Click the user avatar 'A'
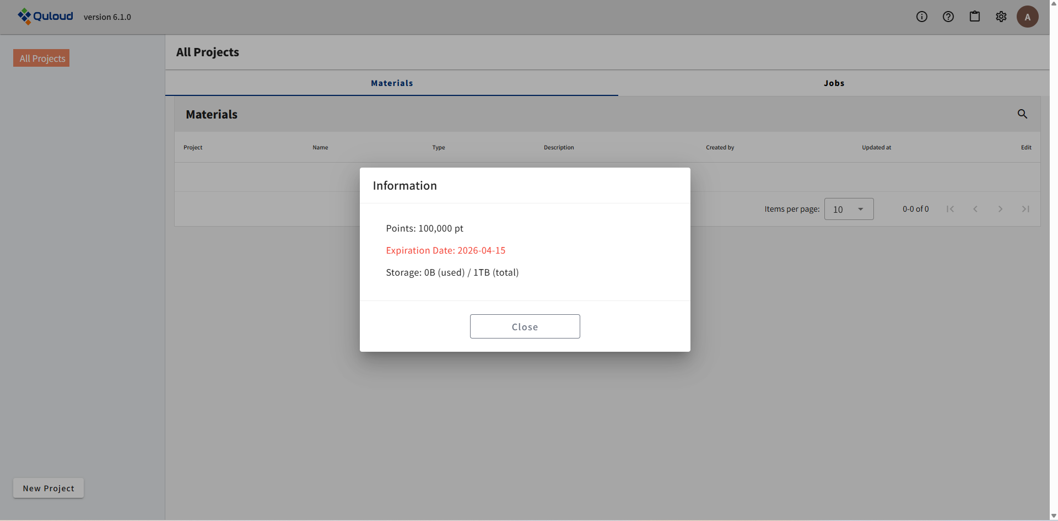The height and width of the screenshot is (521, 1058). click(1027, 17)
